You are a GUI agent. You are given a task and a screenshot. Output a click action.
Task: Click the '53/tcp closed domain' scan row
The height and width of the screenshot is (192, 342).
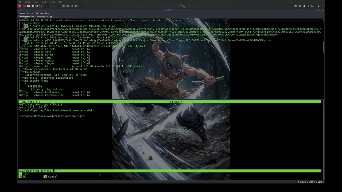pyautogui.click(x=54, y=61)
